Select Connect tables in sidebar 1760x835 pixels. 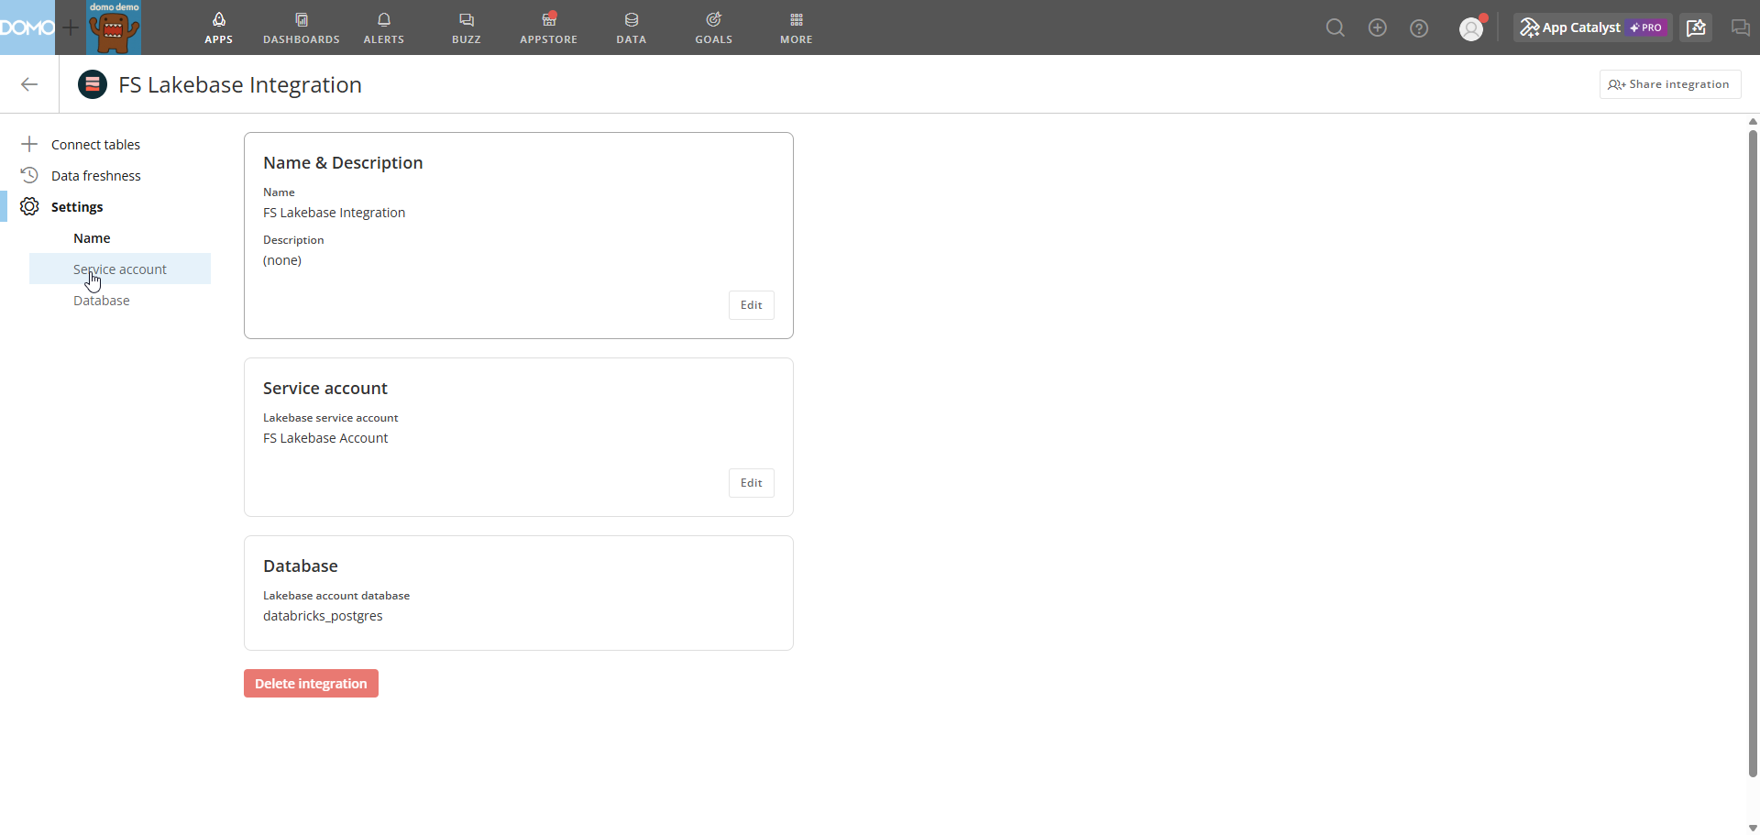[x=95, y=145]
